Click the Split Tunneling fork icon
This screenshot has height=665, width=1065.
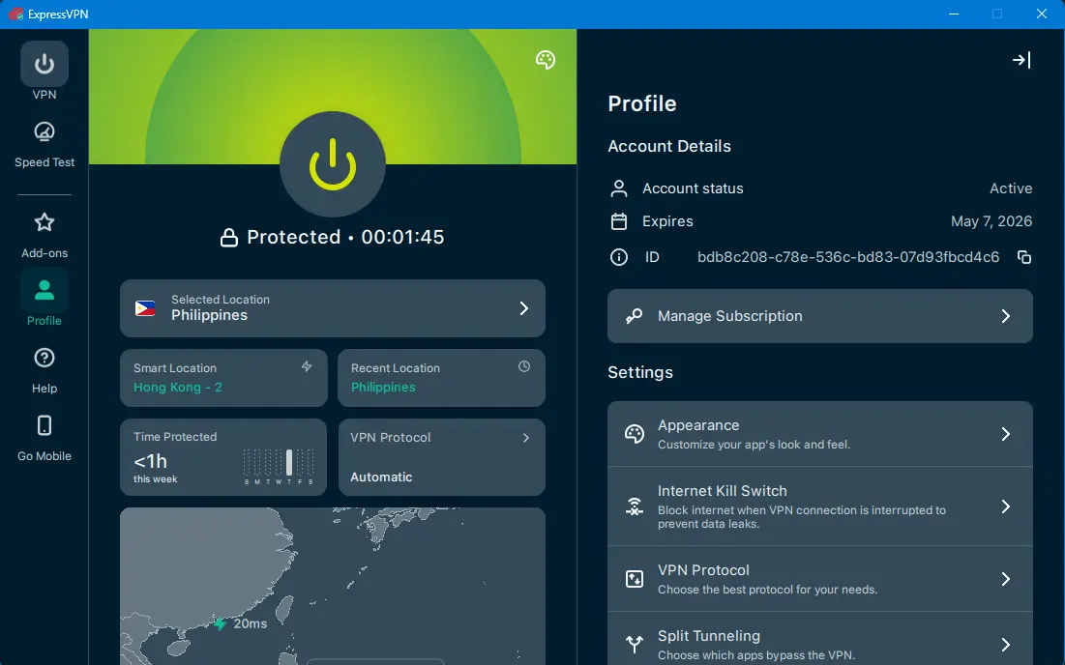635,644
